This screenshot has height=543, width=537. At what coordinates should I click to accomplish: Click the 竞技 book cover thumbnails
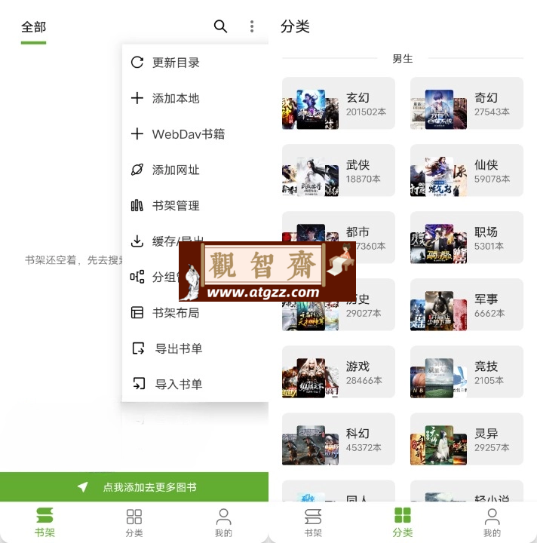(439, 378)
